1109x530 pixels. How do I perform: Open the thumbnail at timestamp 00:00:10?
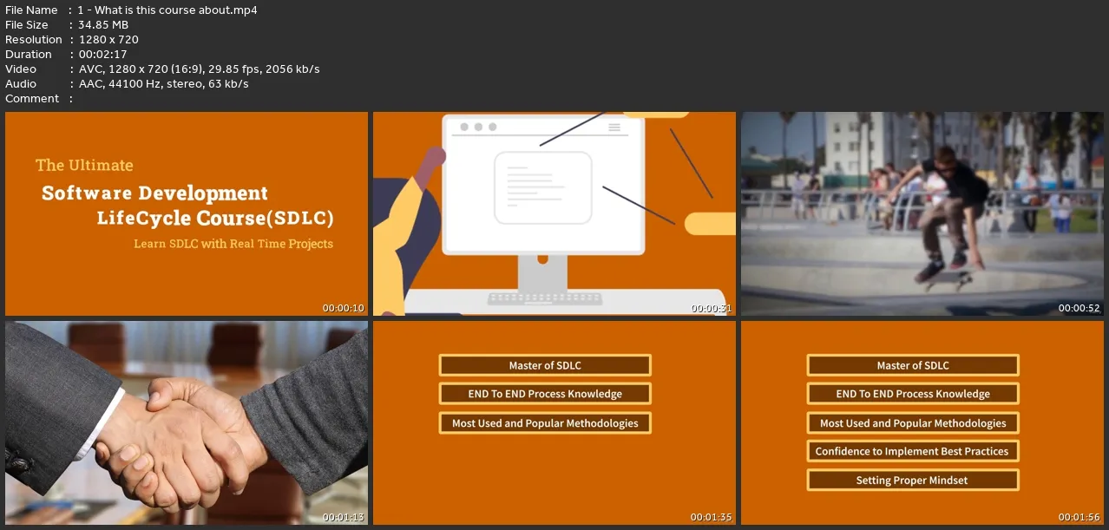coord(187,213)
